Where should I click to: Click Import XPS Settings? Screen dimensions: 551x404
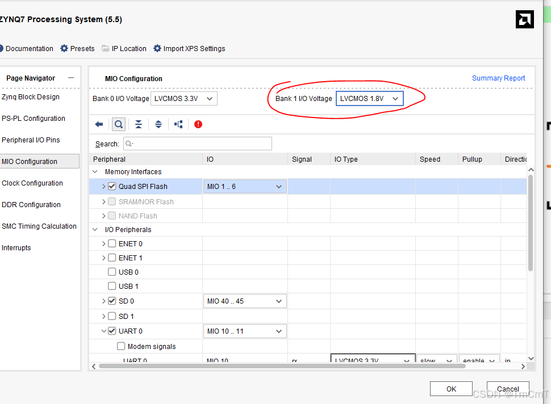point(189,48)
